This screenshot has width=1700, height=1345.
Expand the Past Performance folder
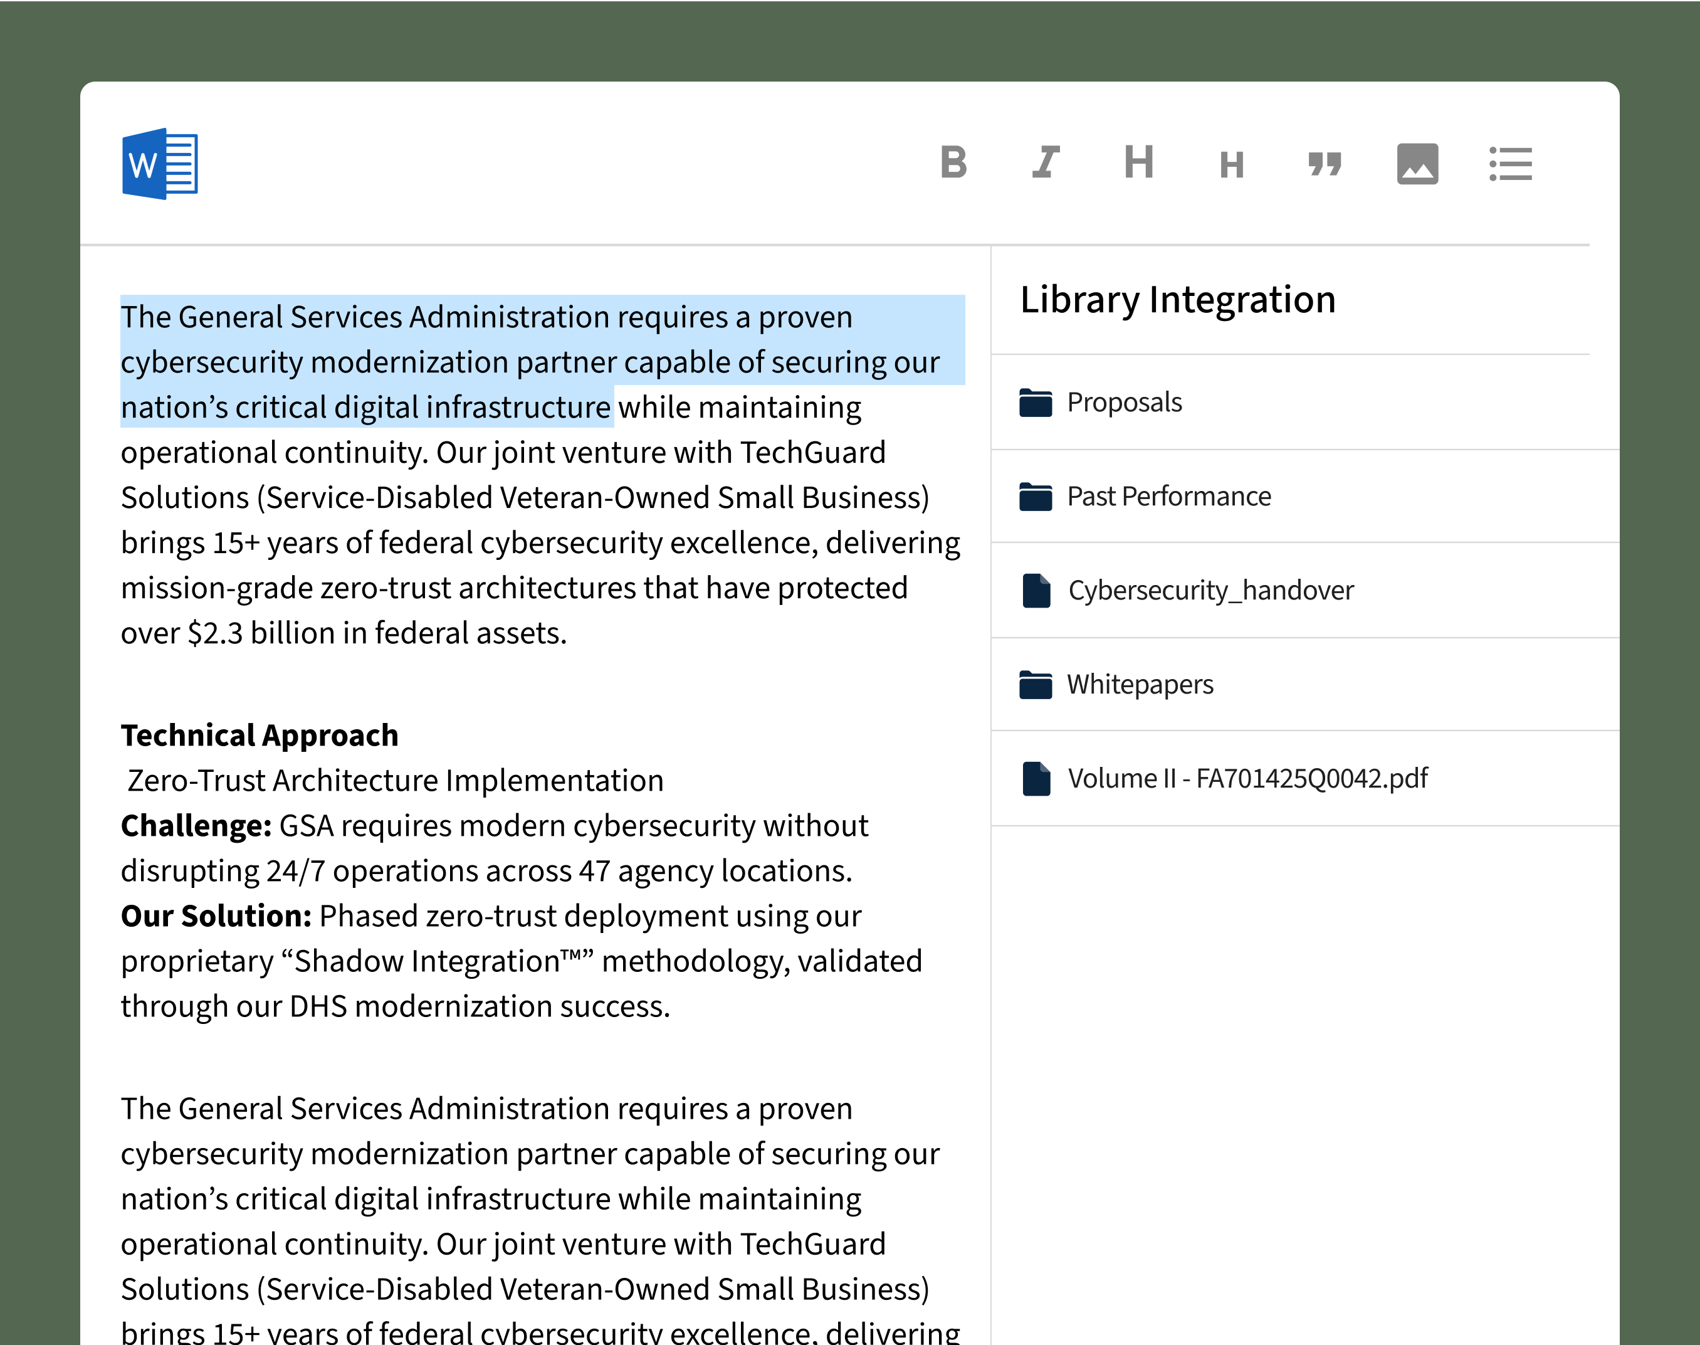point(1168,497)
